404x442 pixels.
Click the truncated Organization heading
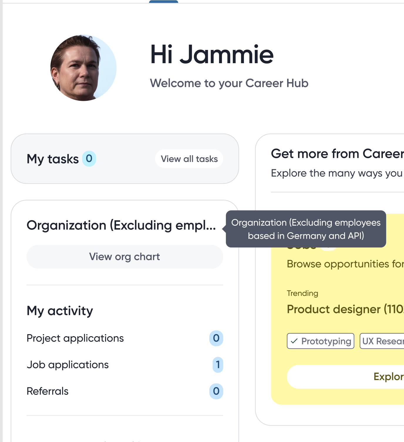121,225
